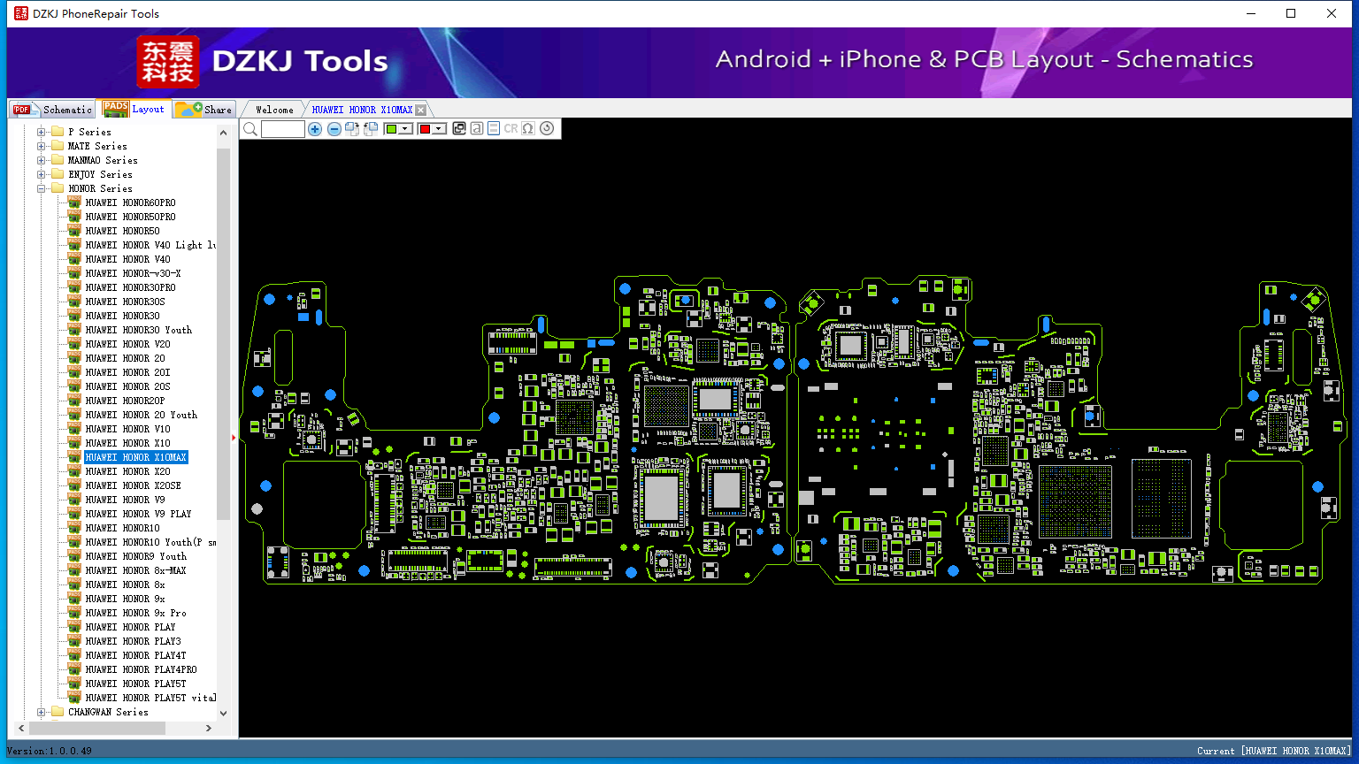Open the Share tab
Viewport: 1359px width, 764px height.
point(203,110)
